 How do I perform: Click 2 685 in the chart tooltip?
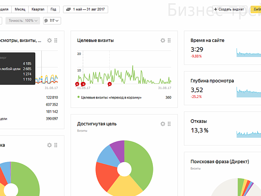(27, 69)
